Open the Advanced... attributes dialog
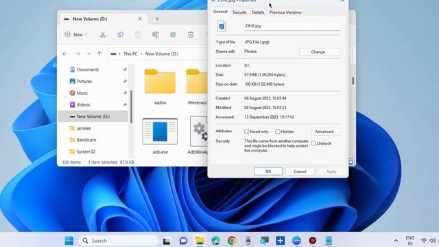Screen dimensions: 439x247 click(x=325, y=132)
